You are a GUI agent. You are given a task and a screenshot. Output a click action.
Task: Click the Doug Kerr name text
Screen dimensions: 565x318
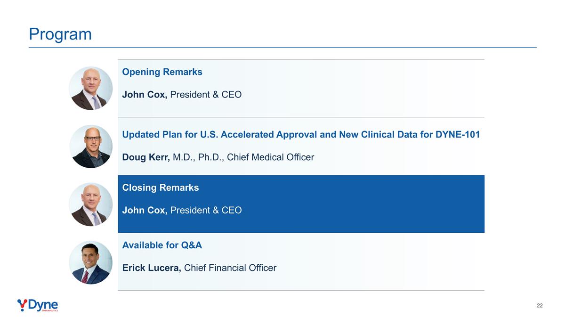click(146, 157)
